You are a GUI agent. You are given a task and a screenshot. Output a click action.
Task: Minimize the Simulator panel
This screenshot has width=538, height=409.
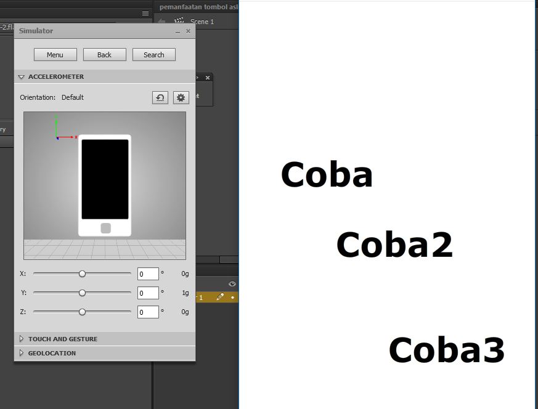point(177,31)
